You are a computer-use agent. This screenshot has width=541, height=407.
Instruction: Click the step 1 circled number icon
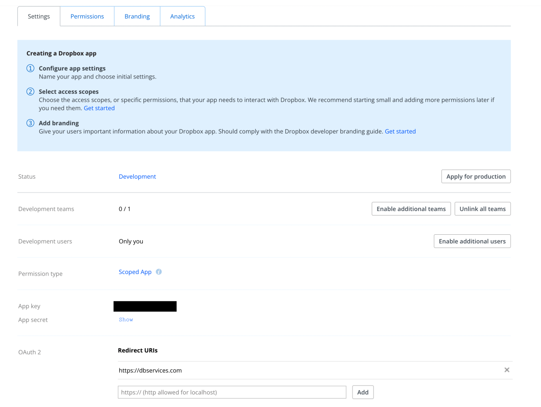(30, 68)
